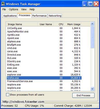Click the CPU Usage: 1% status entry
This screenshot has width=100, height=109.
coord(34,106)
